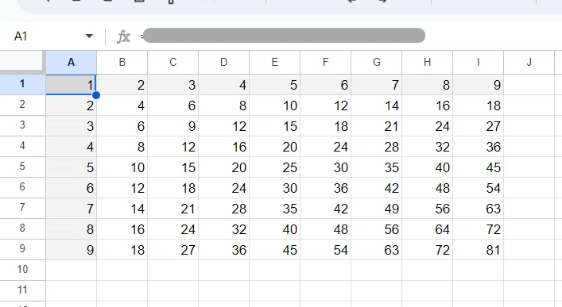Select cell H8 containing 64
Viewport: 562px width, 307px height.
click(x=427, y=229)
